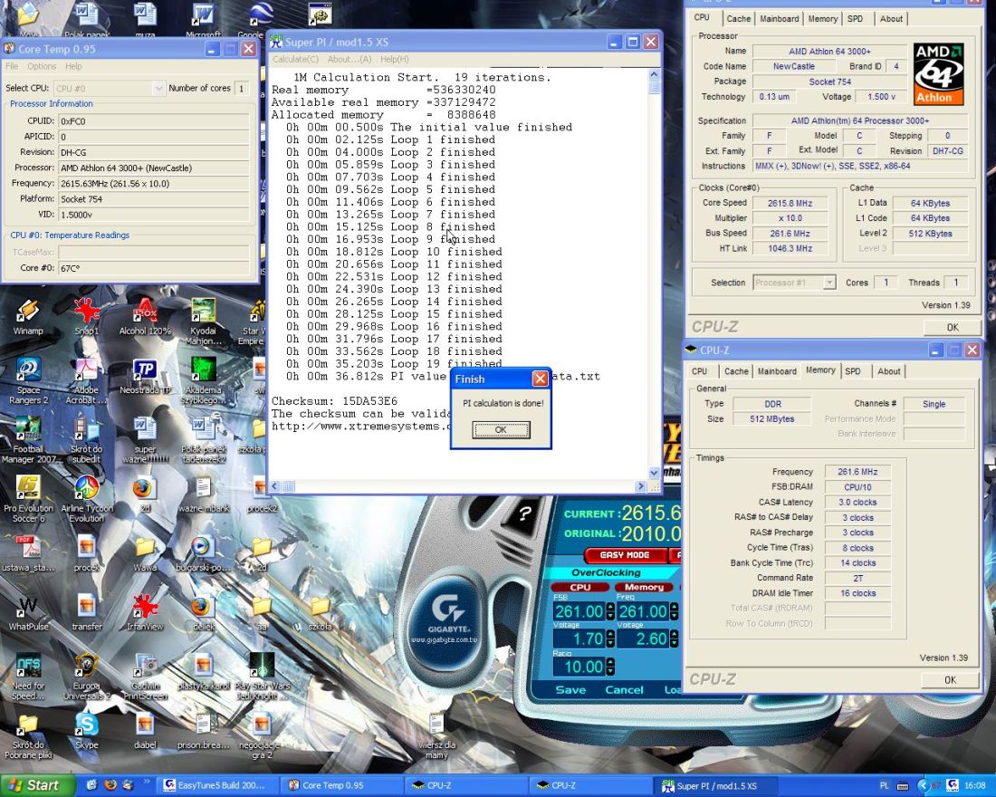Launch Europa Universalis 2 icon
This screenshot has width=996, height=797.
(x=86, y=677)
